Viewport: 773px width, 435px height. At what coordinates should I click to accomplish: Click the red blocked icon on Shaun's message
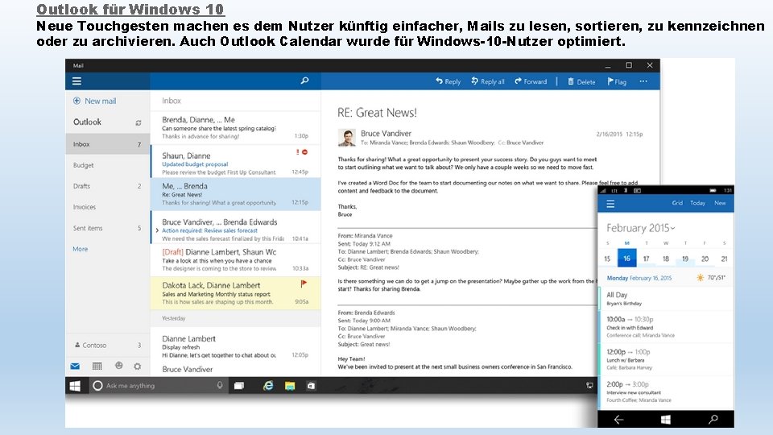pos(304,152)
